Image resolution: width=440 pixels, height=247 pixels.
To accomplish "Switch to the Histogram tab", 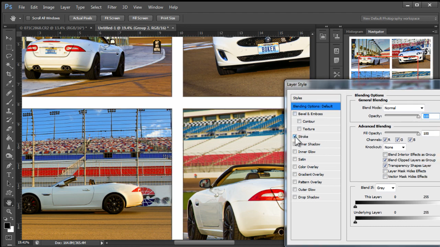I will pyautogui.click(x=354, y=32).
